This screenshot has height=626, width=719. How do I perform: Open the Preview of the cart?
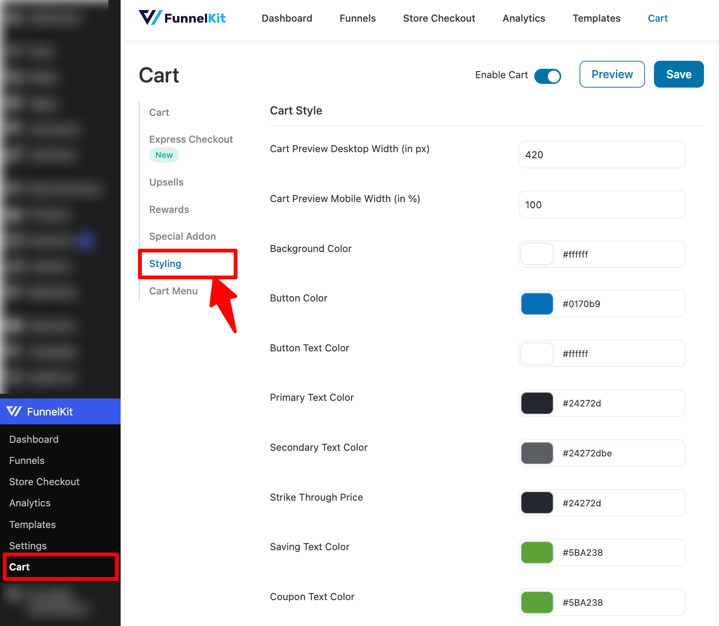click(612, 74)
